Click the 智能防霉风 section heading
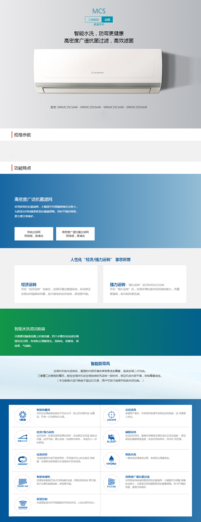201x522 pixels. click(x=100, y=364)
